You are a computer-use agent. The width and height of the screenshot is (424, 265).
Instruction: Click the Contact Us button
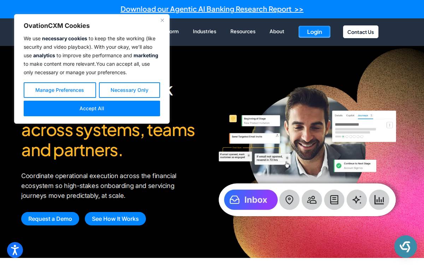coord(360,32)
